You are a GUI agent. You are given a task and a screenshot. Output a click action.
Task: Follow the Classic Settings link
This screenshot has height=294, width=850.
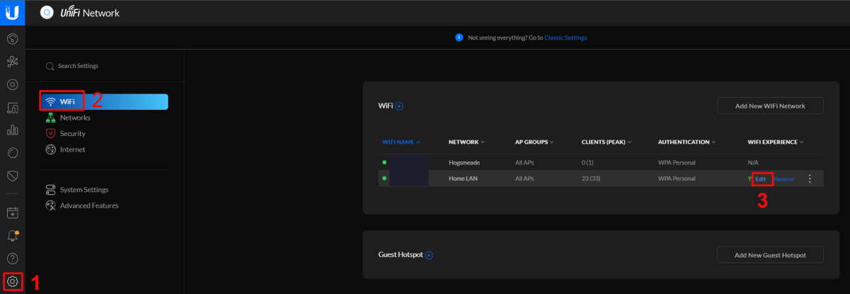click(565, 38)
